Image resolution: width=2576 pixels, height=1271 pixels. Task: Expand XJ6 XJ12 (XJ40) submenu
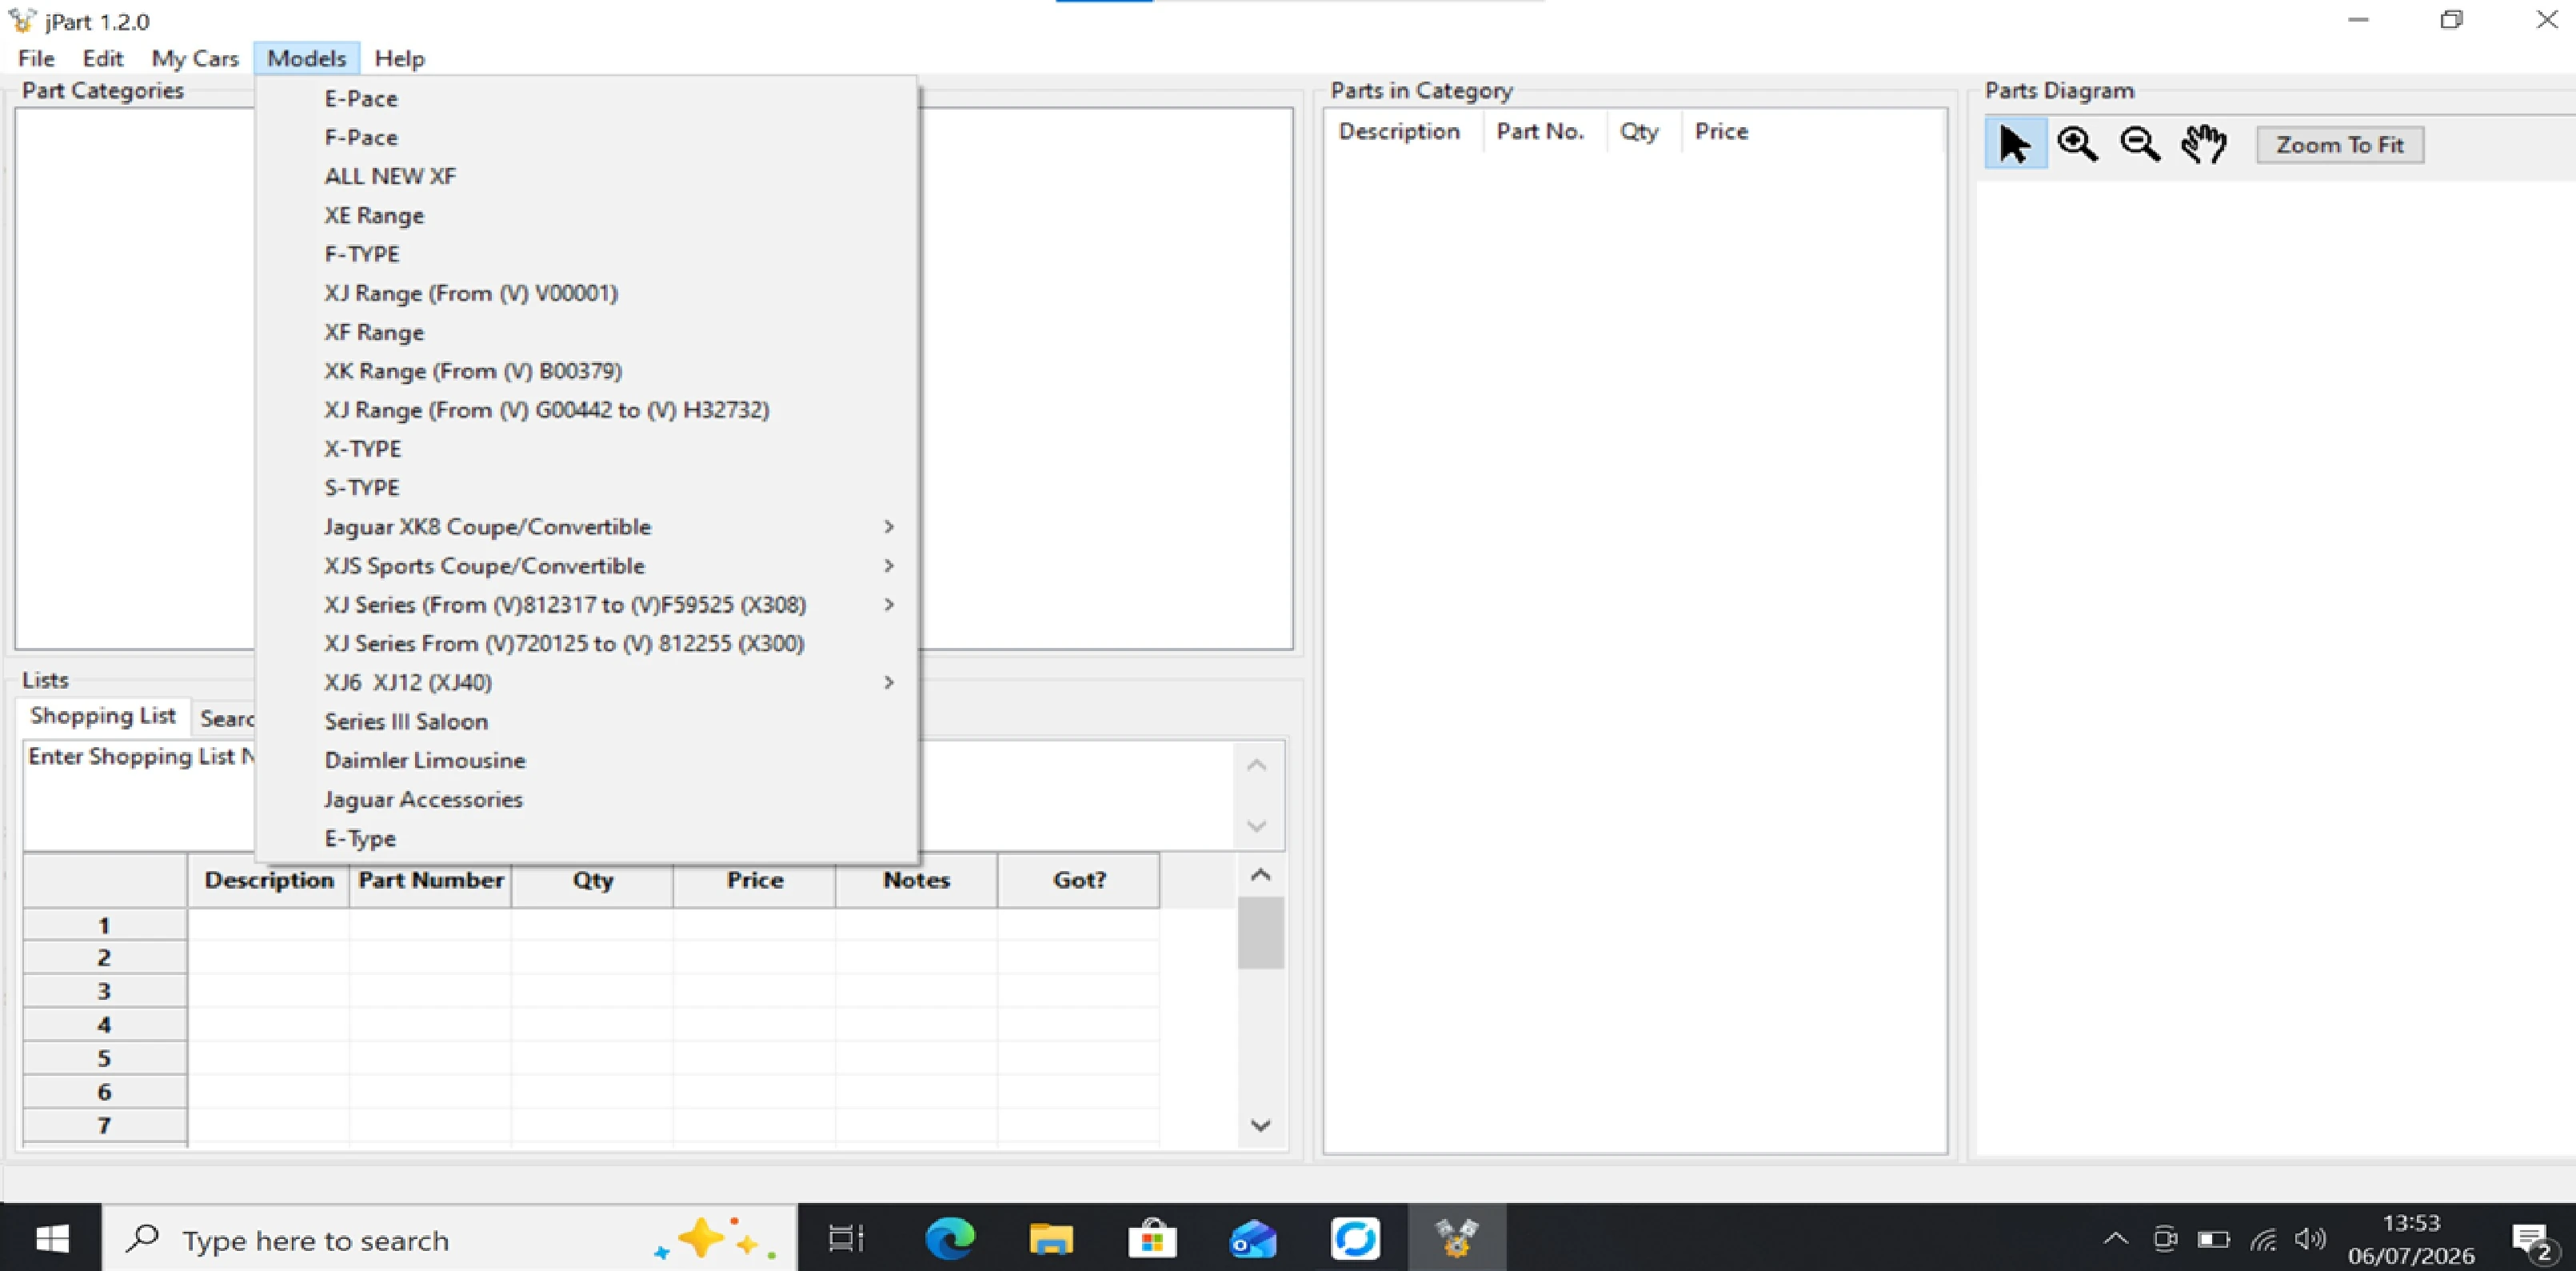click(587, 683)
